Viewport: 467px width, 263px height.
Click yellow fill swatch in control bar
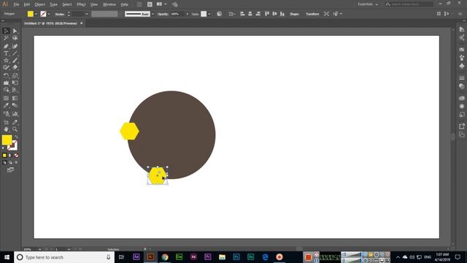click(31, 14)
